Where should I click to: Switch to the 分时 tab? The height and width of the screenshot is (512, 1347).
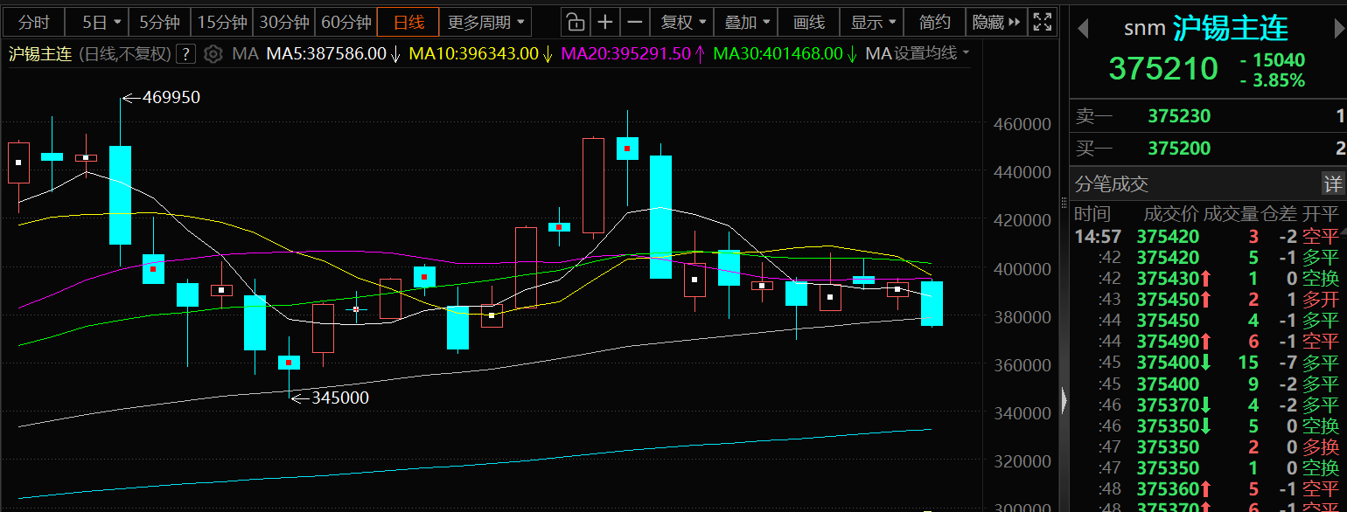tap(34, 22)
